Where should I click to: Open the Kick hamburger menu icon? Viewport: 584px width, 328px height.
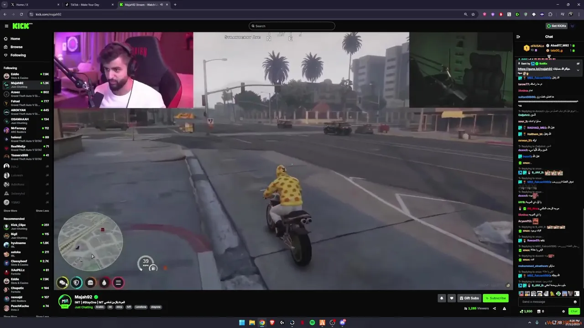point(6,26)
